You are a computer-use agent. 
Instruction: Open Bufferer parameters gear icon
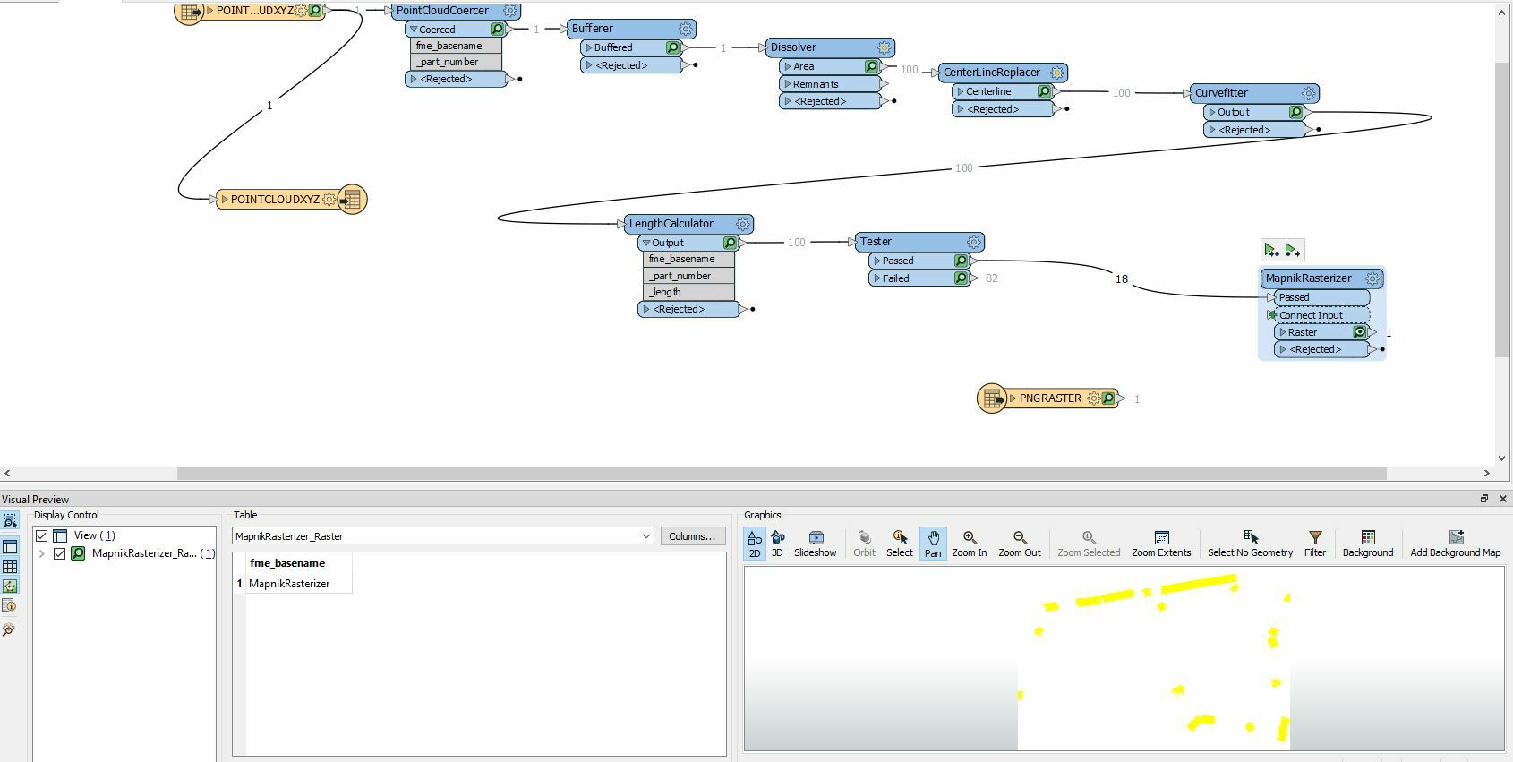(685, 29)
